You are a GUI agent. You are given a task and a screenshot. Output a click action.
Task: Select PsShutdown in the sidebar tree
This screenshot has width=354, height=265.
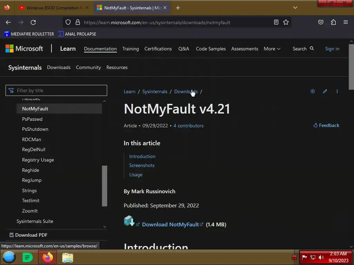click(x=35, y=129)
